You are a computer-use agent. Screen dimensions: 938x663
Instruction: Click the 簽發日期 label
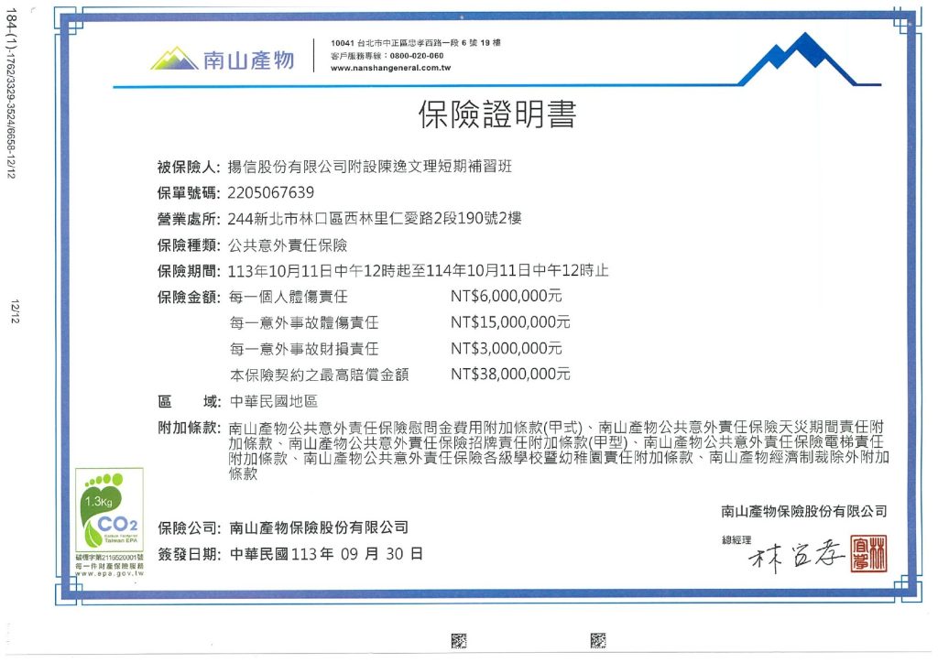tap(189, 554)
